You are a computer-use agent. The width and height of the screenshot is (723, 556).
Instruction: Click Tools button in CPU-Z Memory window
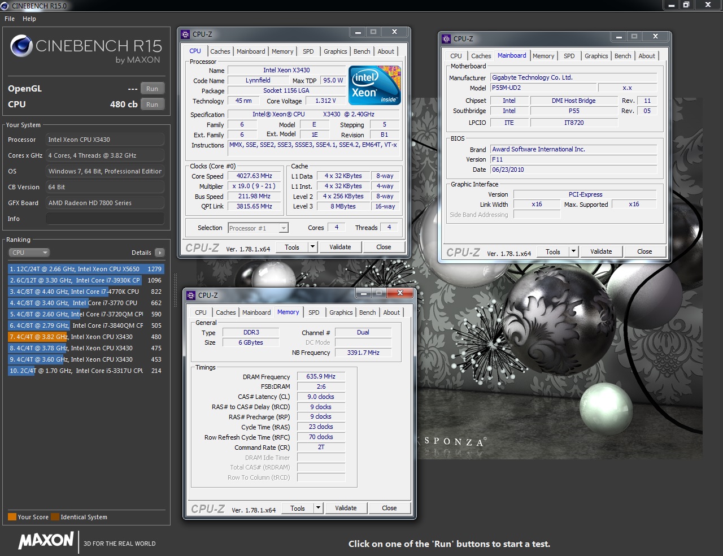point(298,508)
